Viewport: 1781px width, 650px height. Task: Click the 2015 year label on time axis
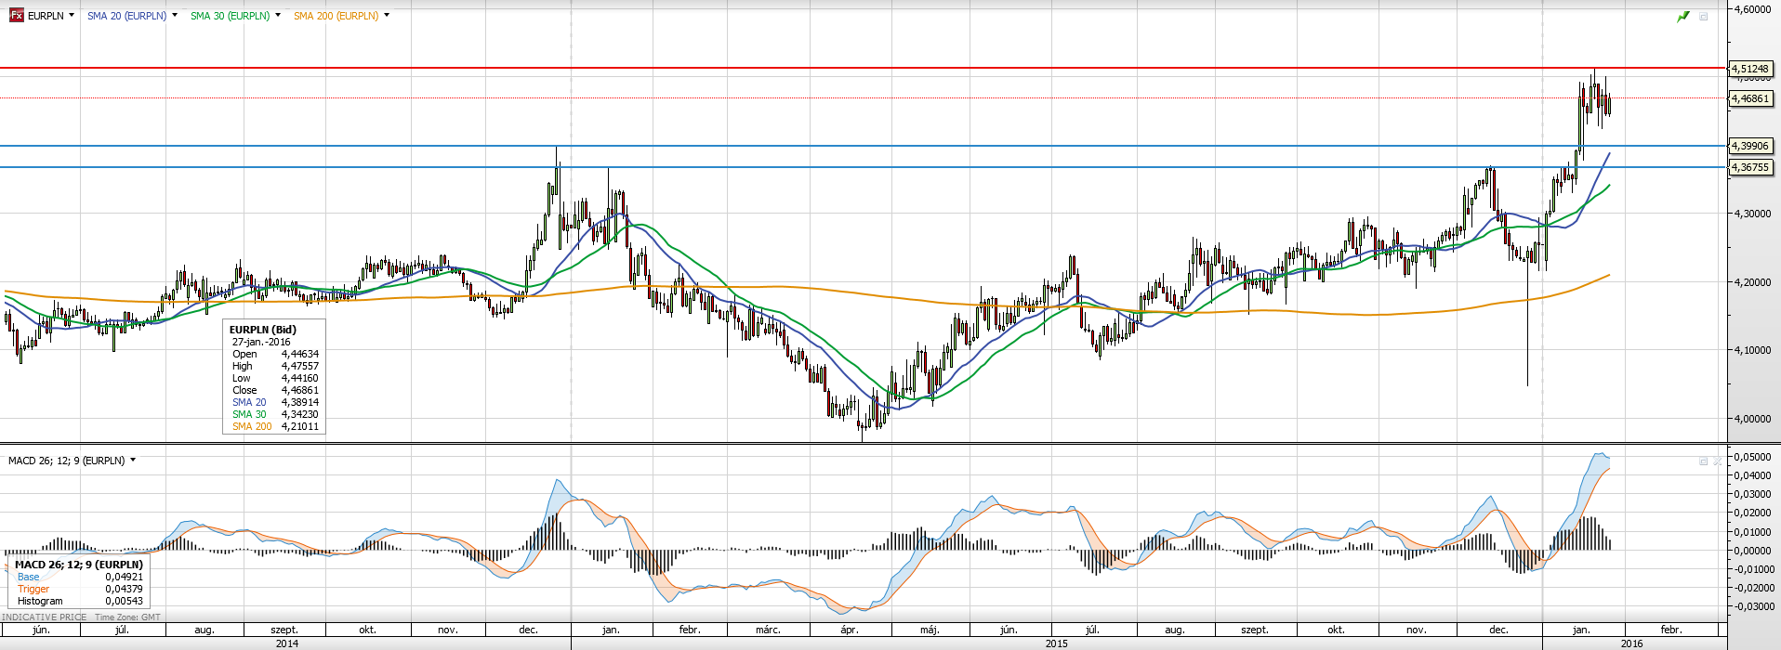[x=1056, y=643]
